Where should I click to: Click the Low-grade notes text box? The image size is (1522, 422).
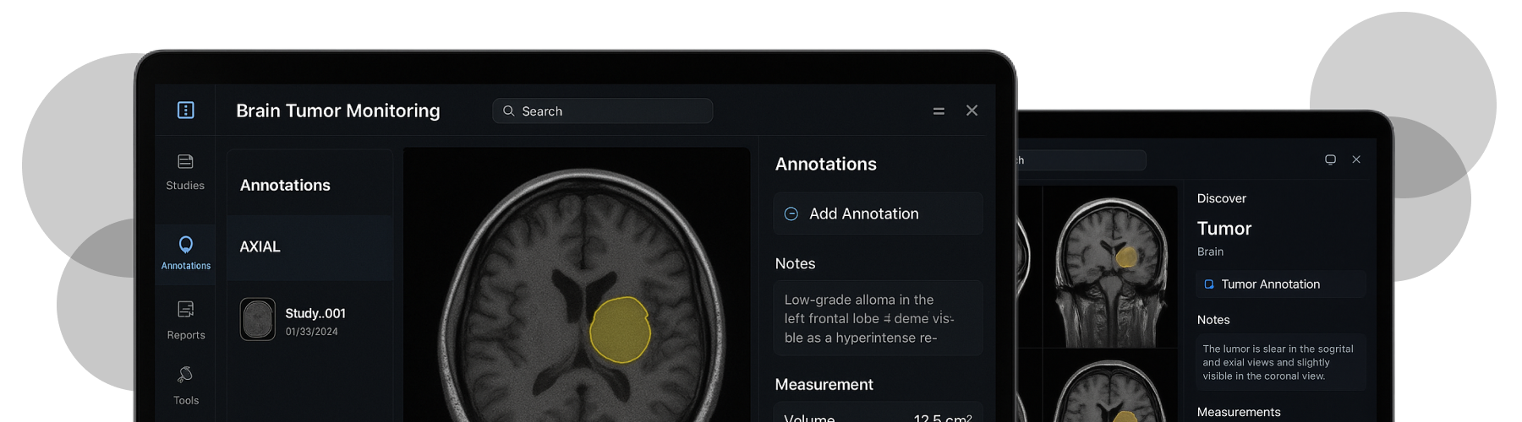(878, 319)
